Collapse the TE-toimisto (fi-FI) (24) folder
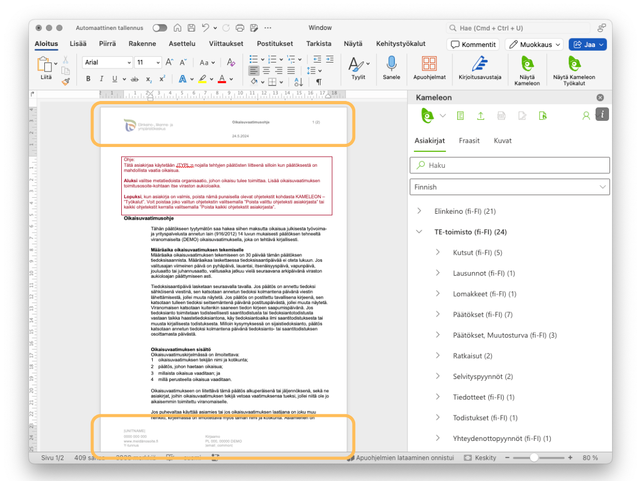This screenshot has width=641, height=481. point(419,232)
